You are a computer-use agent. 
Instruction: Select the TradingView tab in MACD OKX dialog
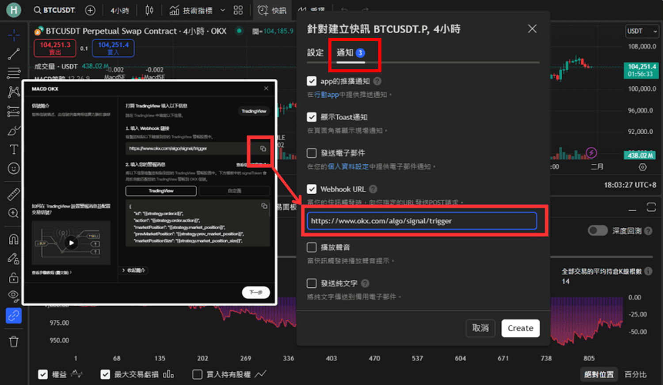click(x=161, y=191)
